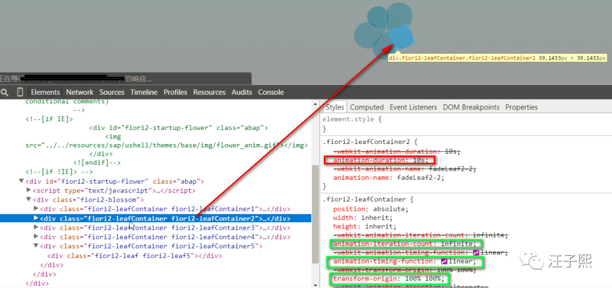Switch to the Console panel
The width and height of the screenshot is (612, 288).
[271, 92]
